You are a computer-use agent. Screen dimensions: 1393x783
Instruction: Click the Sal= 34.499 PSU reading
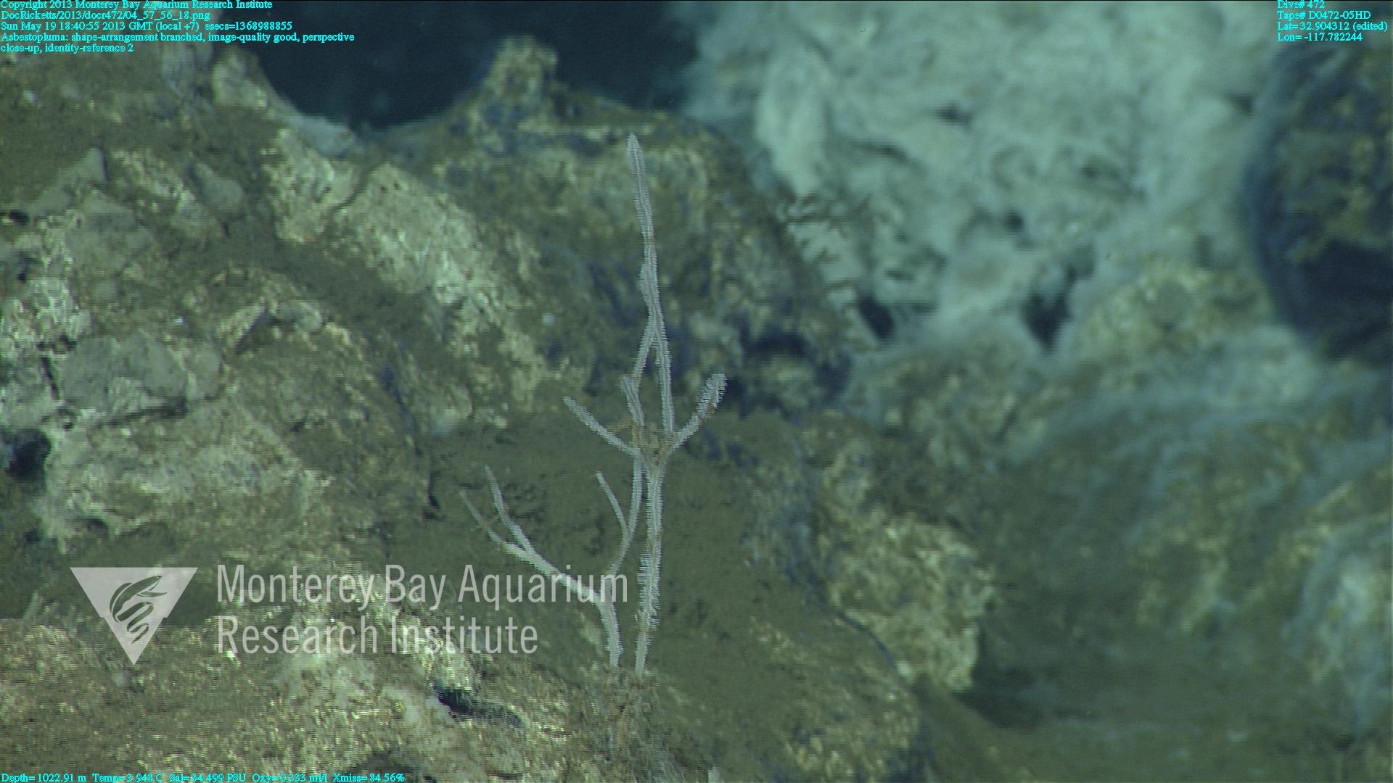point(207,777)
